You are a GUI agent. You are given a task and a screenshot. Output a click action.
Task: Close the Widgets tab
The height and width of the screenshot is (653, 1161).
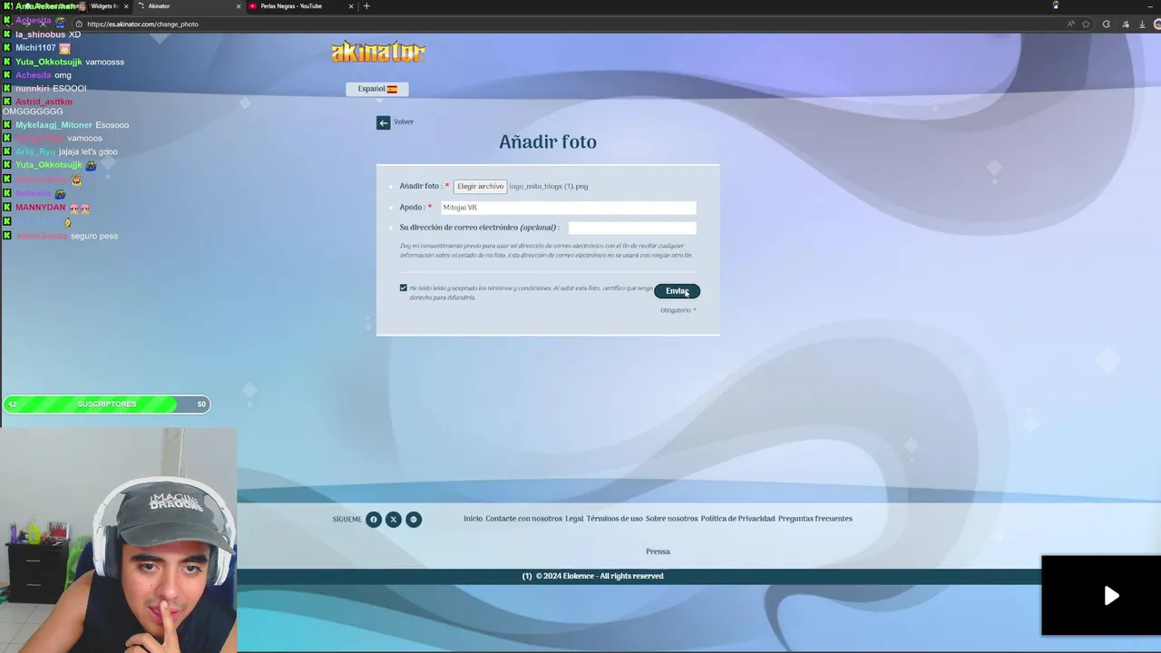[126, 6]
